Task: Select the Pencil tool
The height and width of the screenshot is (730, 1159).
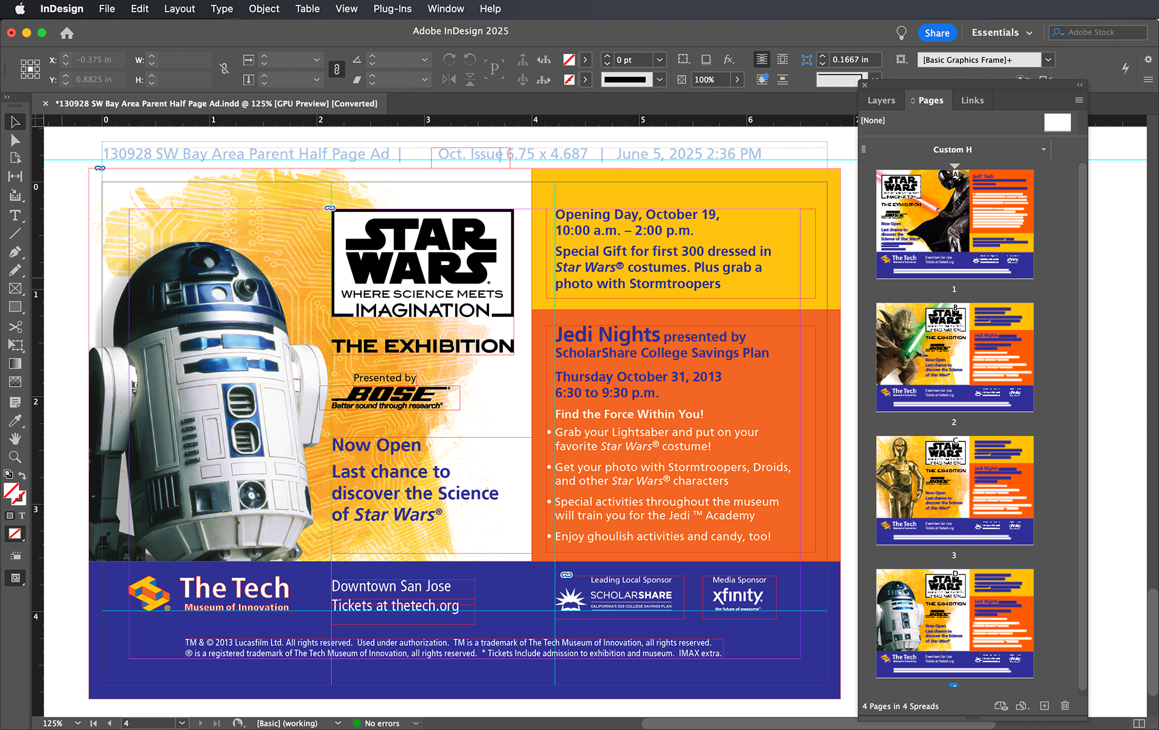Action: point(15,270)
